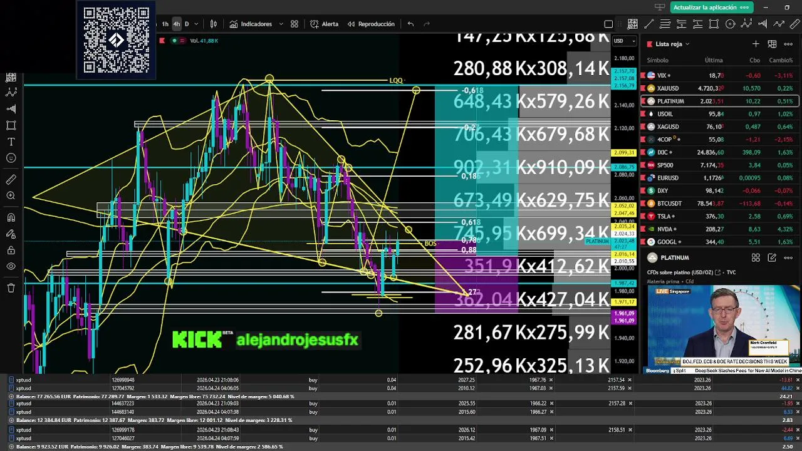Select the D daily timeframe
The width and height of the screenshot is (802, 451).
pyautogui.click(x=187, y=24)
